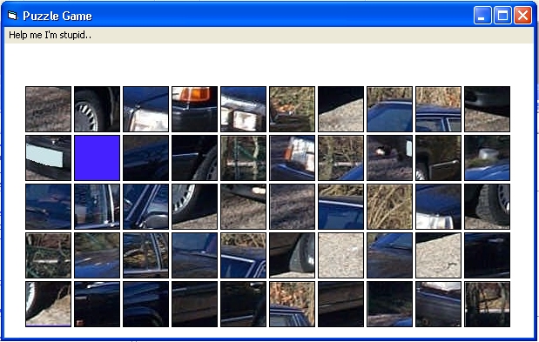The width and height of the screenshot is (539, 342).
Task: Click the solid blue empty puzzle tile
Action: coord(98,158)
